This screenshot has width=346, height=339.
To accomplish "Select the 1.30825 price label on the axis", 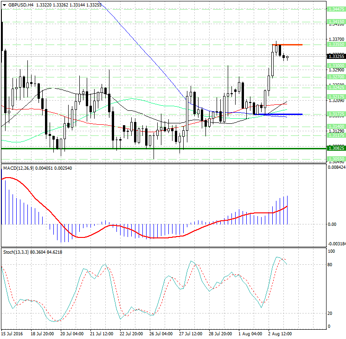I will 335,148.
